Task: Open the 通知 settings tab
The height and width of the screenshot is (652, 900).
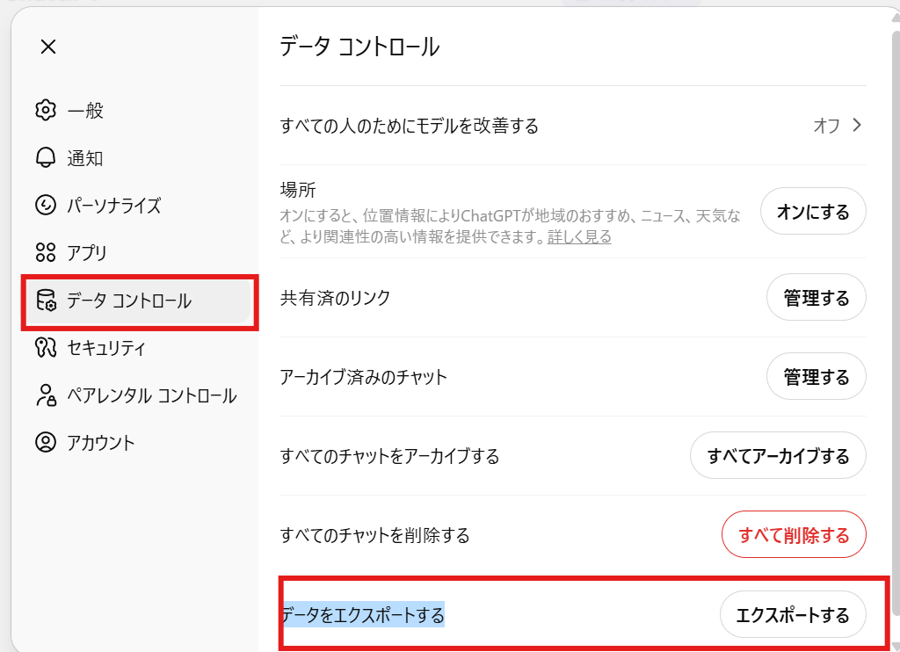Action: coord(85,158)
